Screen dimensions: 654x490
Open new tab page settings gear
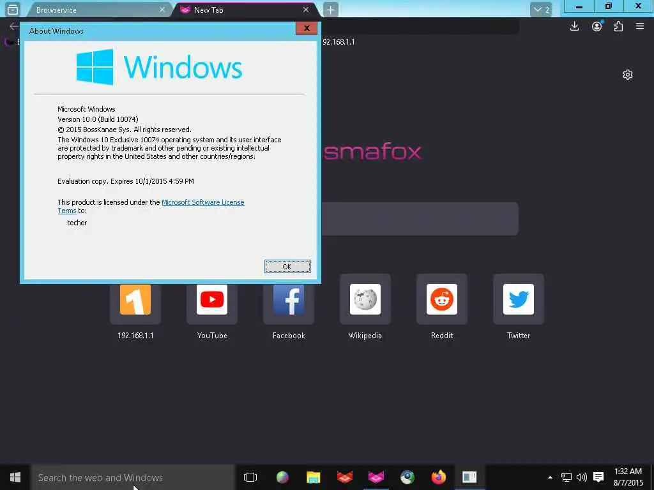(x=627, y=75)
